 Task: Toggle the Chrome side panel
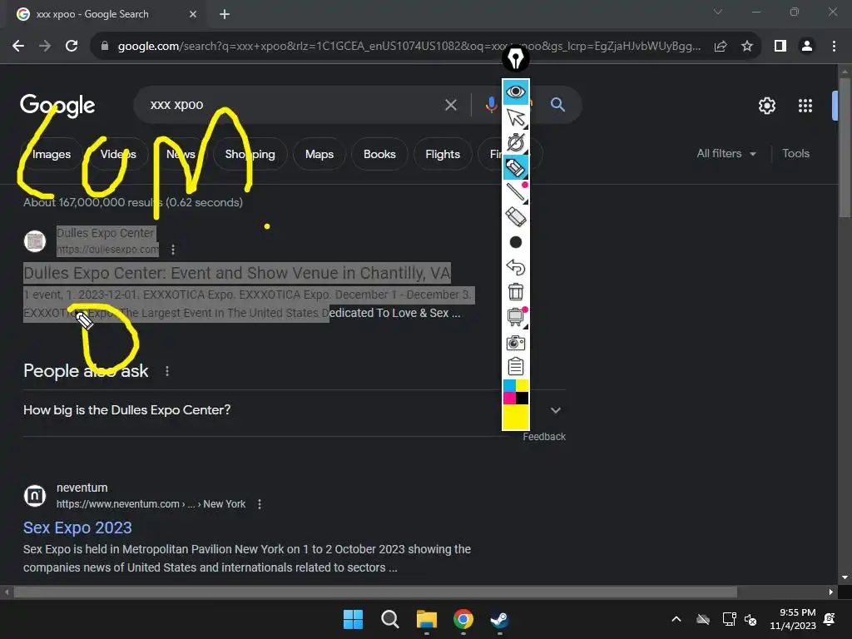click(780, 47)
